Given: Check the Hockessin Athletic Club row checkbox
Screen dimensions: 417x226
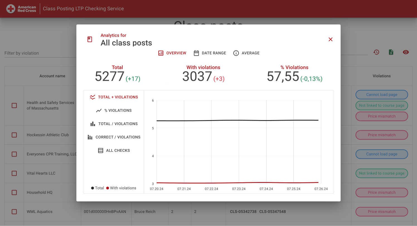Looking at the screenshot, I should (14, 135).
